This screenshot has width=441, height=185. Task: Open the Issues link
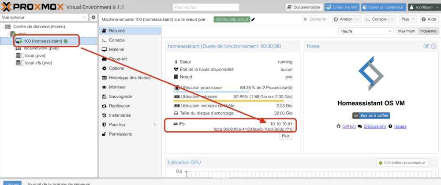click(x=400, y=126)
